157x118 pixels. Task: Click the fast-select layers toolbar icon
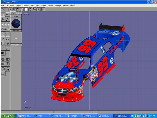pos(39,9)
